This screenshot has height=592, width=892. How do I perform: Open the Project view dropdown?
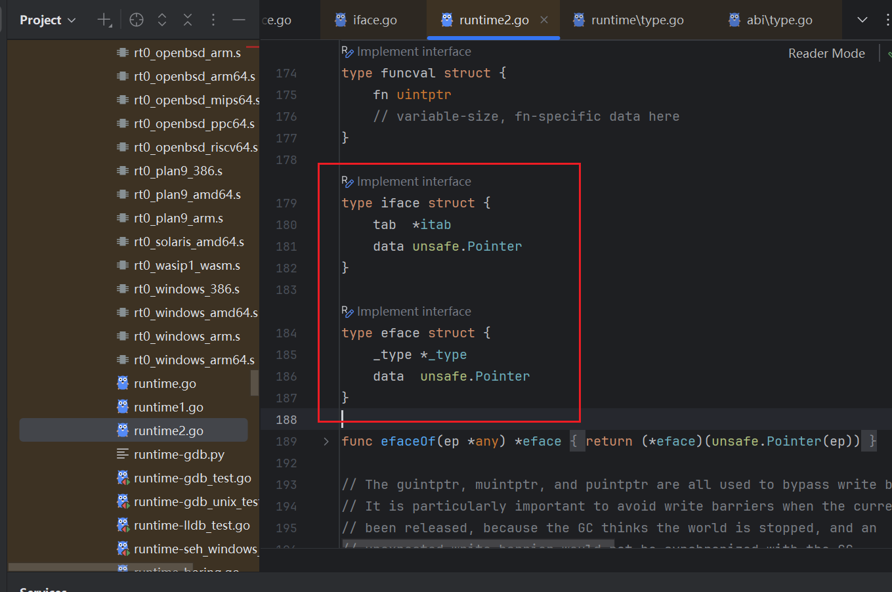(48, 20)
